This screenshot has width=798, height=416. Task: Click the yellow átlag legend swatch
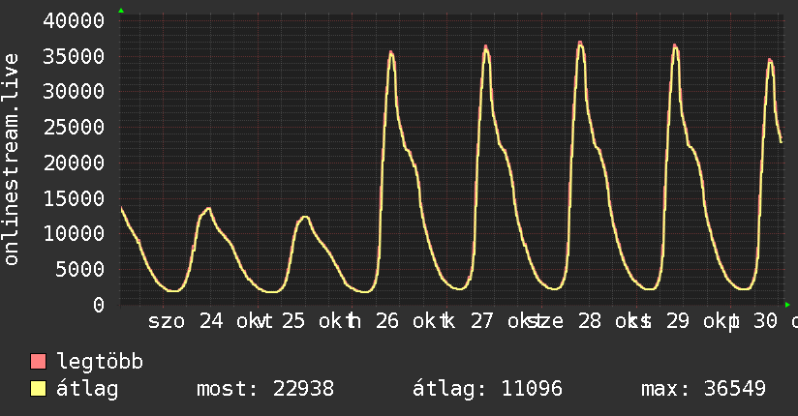38,389
